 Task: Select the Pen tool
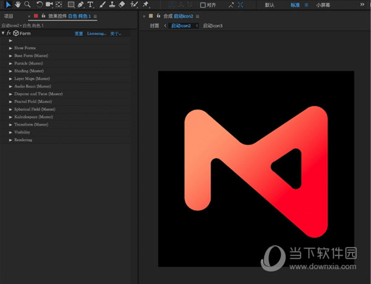point(80,4)
